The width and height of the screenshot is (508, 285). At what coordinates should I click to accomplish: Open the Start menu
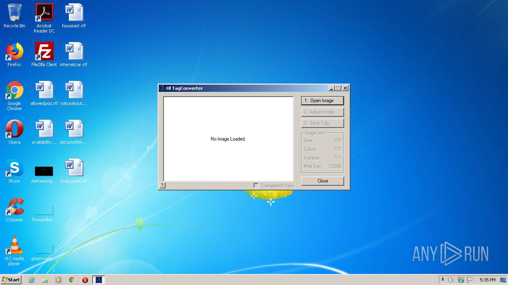[x=11, y=280]
